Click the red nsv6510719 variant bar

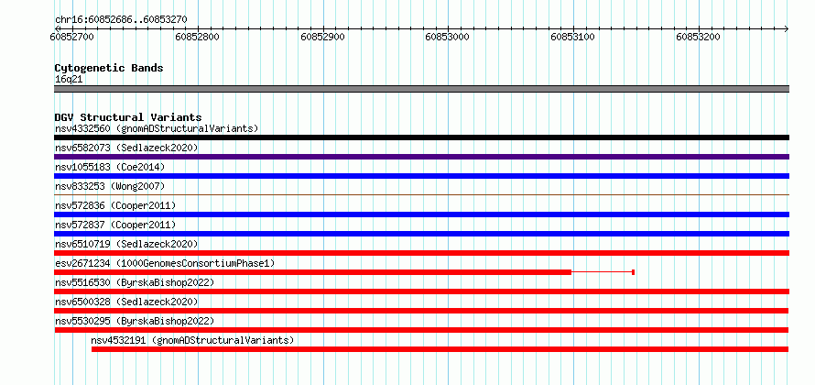point(421,253)
